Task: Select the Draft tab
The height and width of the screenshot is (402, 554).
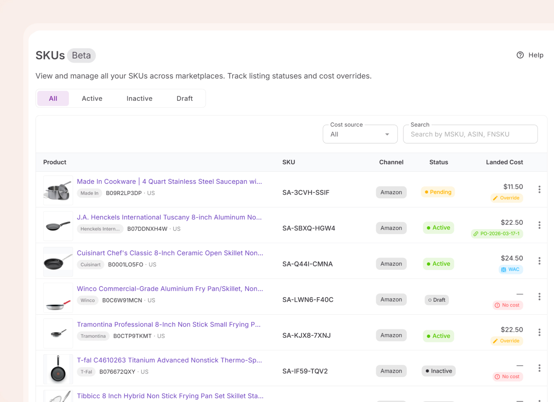Action: [185, 99]
